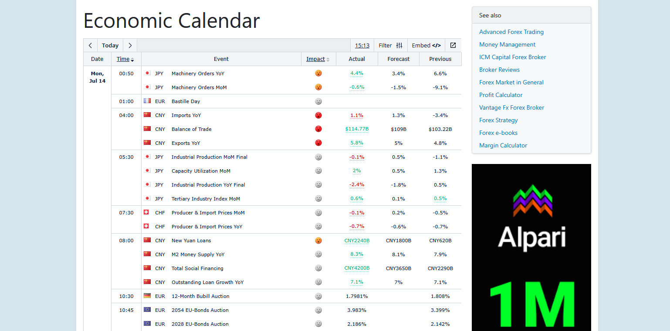Click impact icon for New Yuan Loans
This screenshot has height=331, width=670.
coord(318,240)
